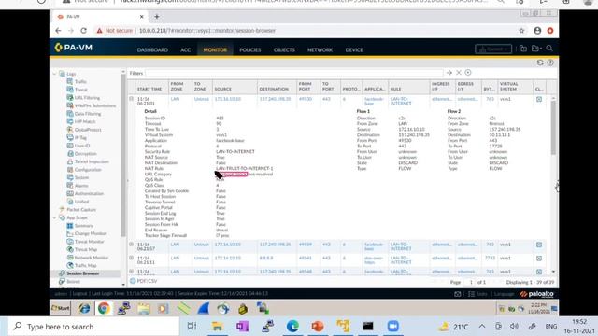Clear session icon for 06:21:57 row

click(x=539, y=245)
